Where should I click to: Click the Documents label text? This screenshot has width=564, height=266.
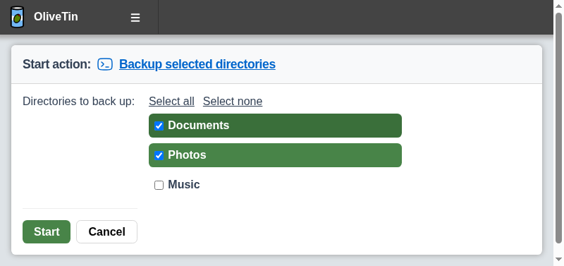click(x=199, y=126)
